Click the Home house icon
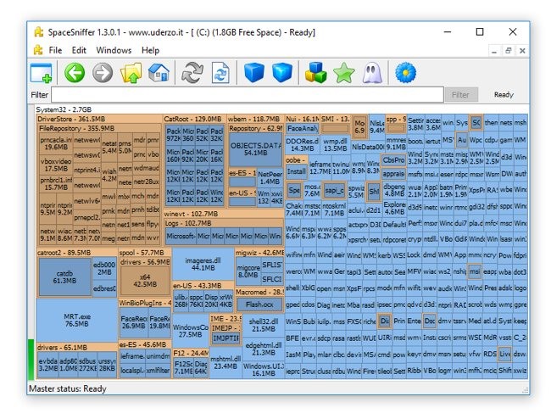Screen dimensions: 551x419 pos(159,73)
